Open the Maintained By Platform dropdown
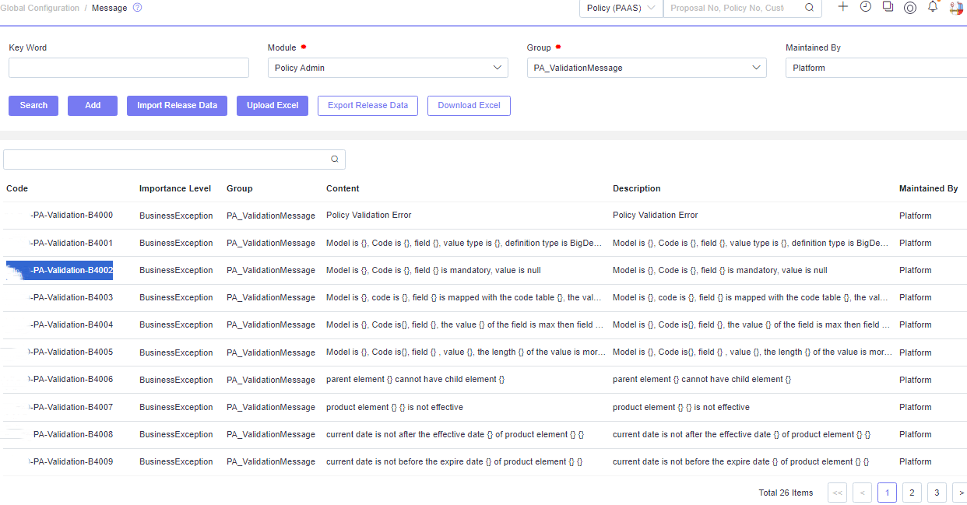The height and width of the screenshot is (505, 967). point(876,68)
